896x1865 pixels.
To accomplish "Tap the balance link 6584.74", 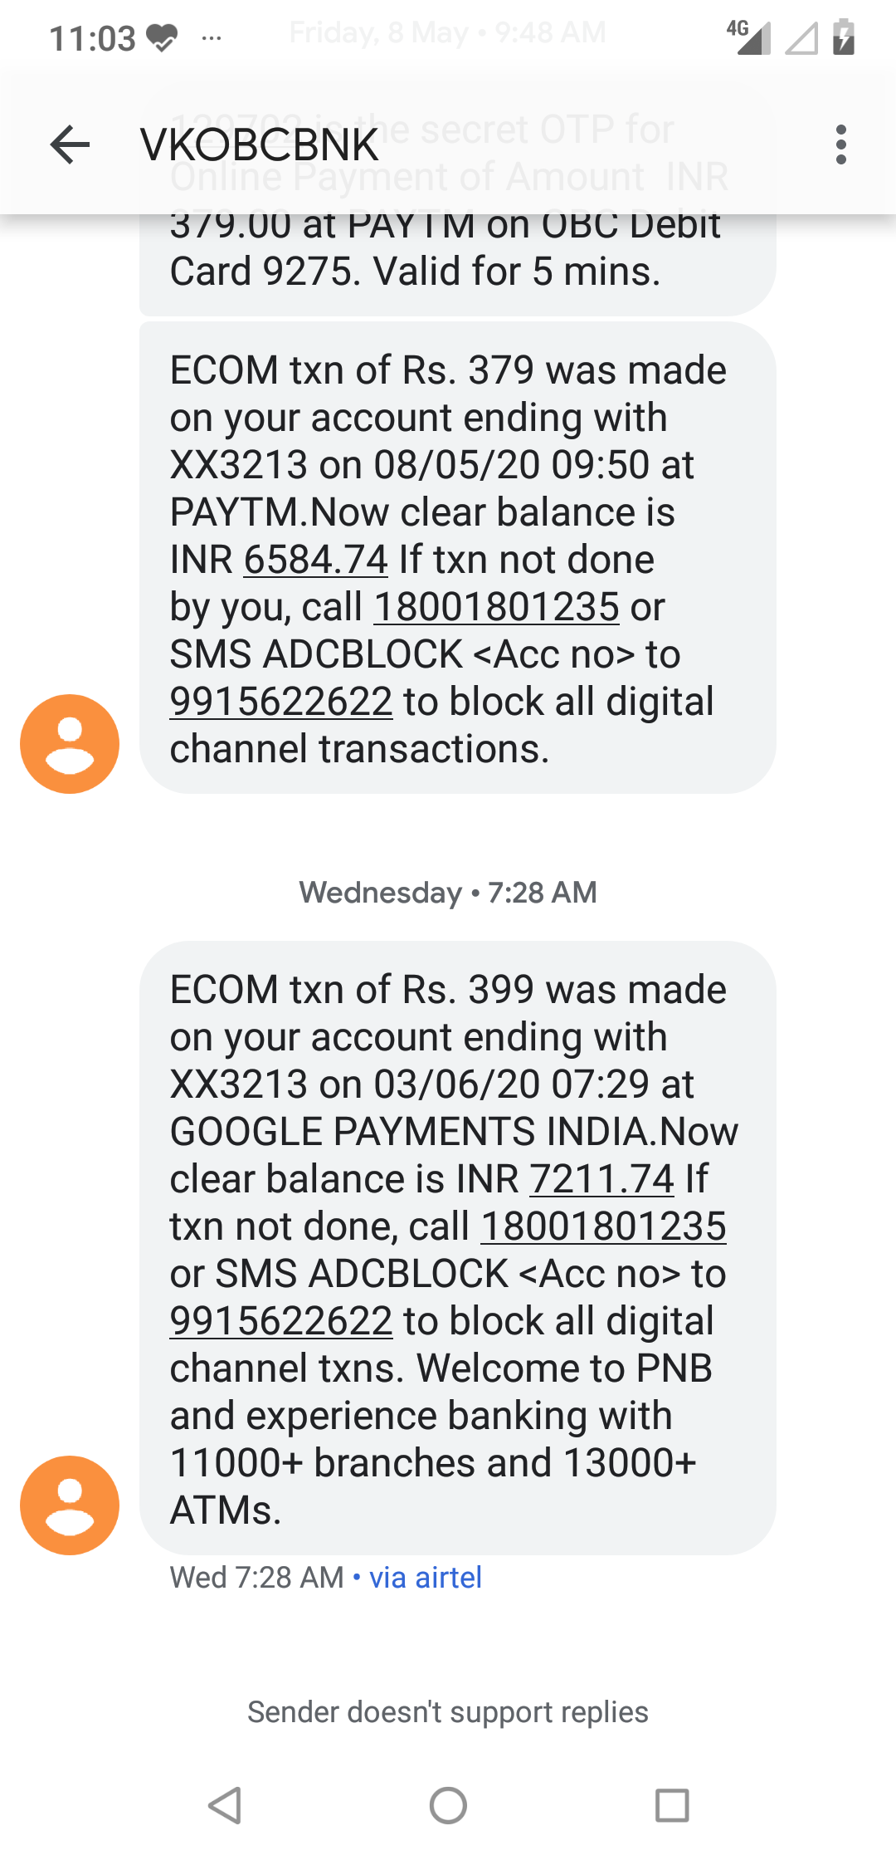I will 316,560.
